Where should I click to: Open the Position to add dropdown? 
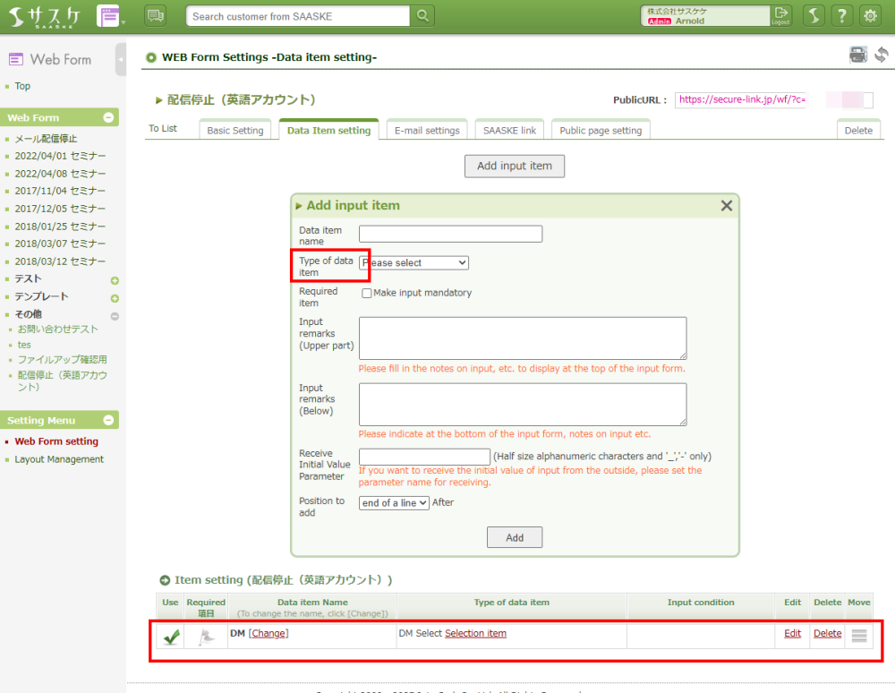point(394,503)
